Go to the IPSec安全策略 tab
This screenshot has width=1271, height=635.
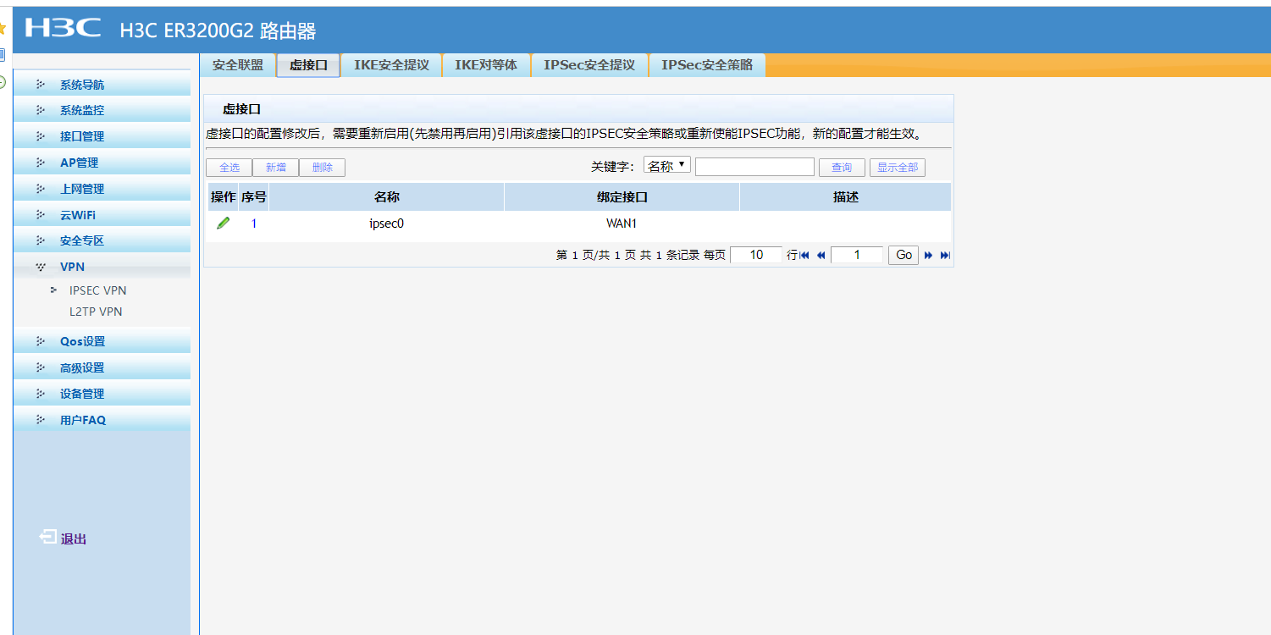(707, 65)
